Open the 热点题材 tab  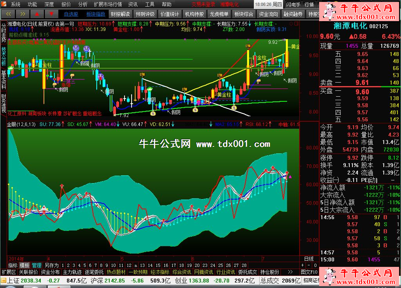[116, 272]
